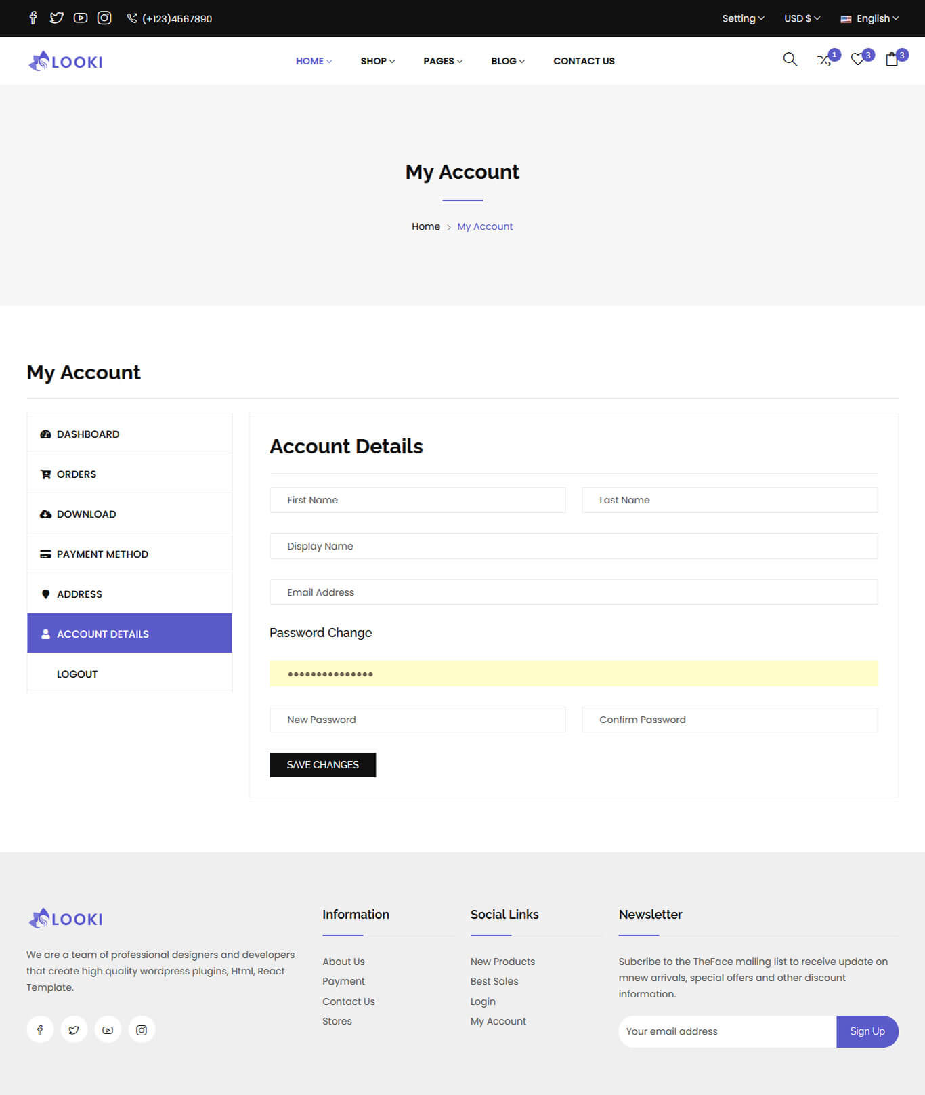Click the New Password input field
Viewport: 925px width, 1095px height.
(417, 720)
